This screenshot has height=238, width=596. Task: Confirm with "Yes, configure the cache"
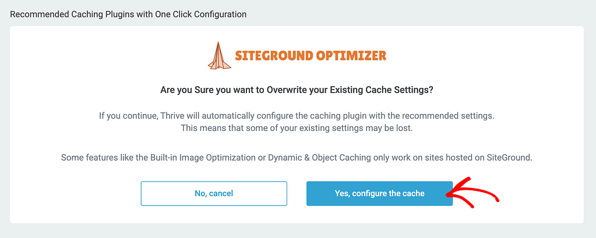379,193
